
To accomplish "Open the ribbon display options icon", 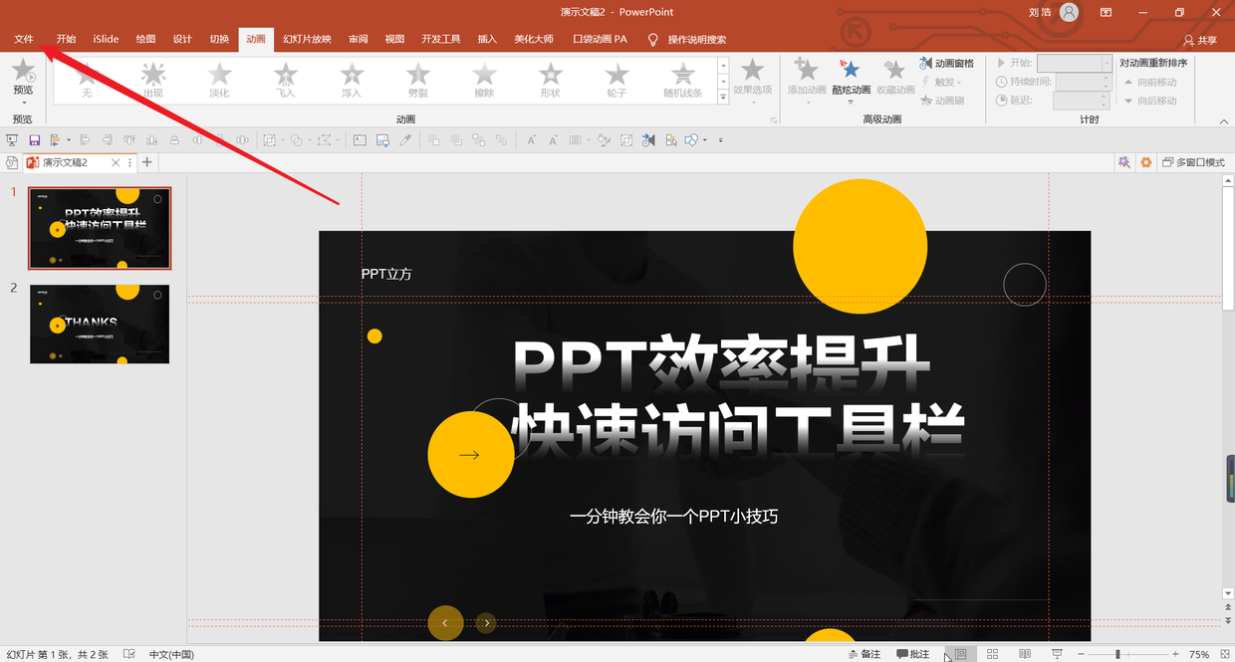I will pyautogui.click(x=1106, y=12).
